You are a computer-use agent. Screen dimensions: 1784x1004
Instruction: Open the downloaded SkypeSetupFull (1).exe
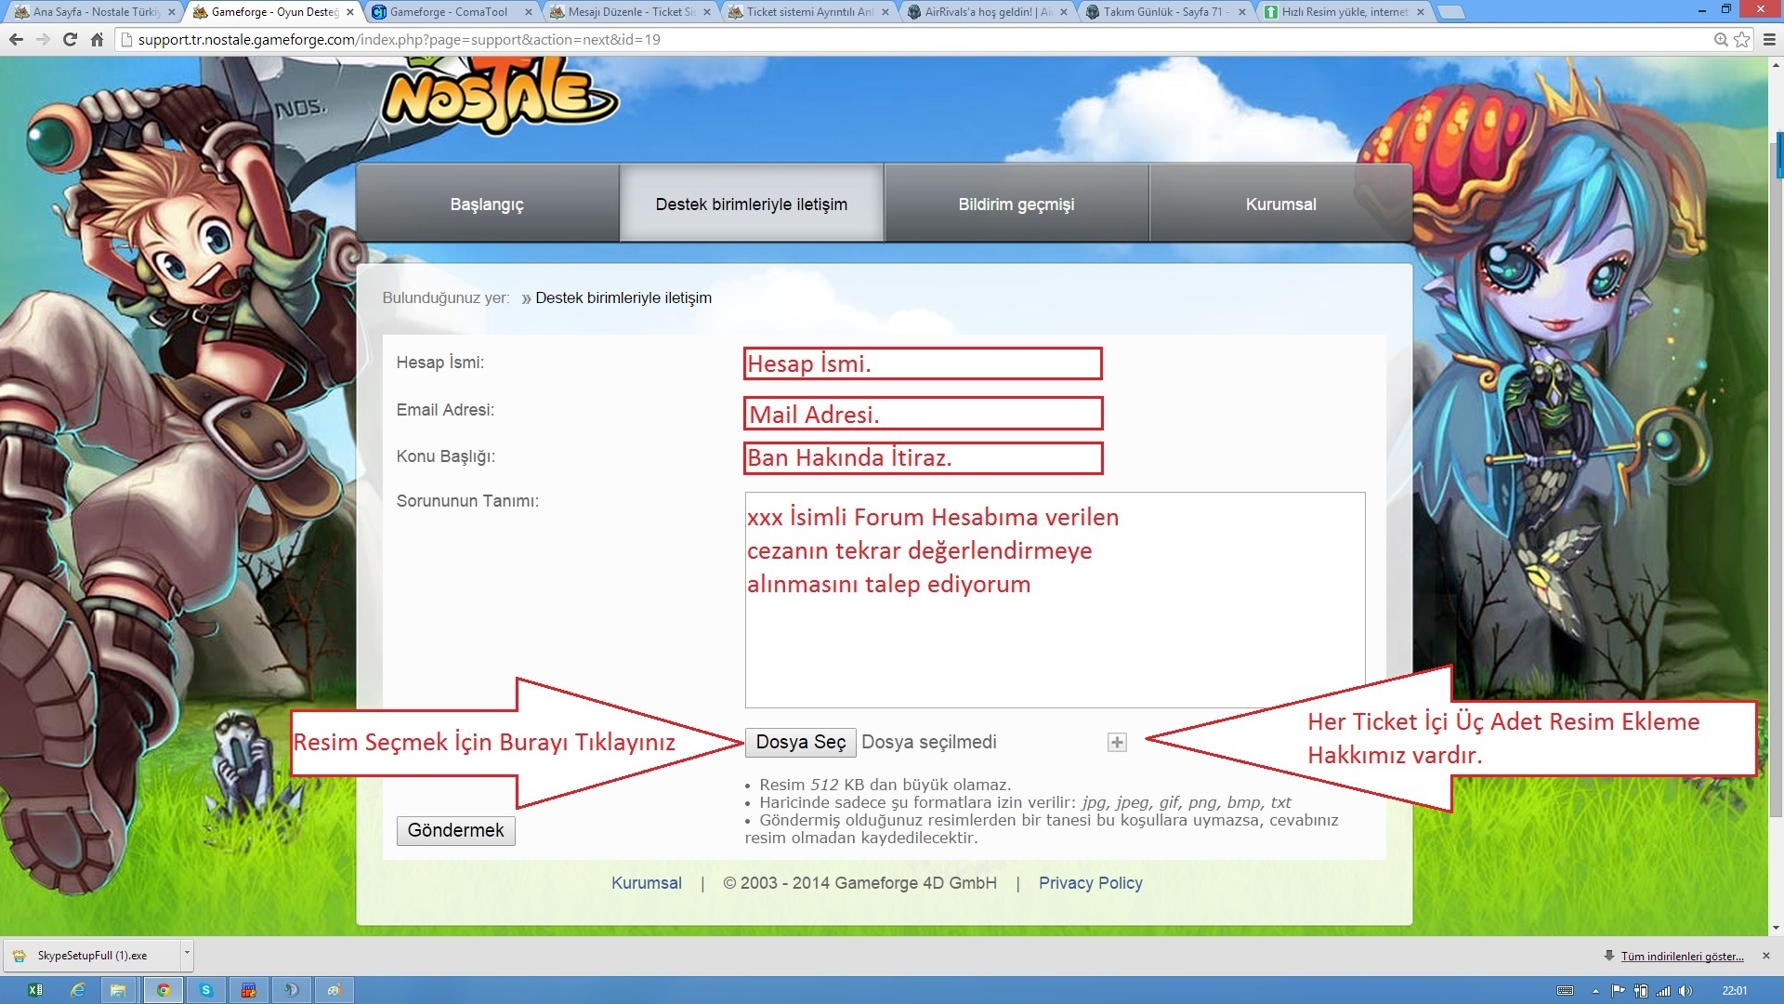pos(92,955)
